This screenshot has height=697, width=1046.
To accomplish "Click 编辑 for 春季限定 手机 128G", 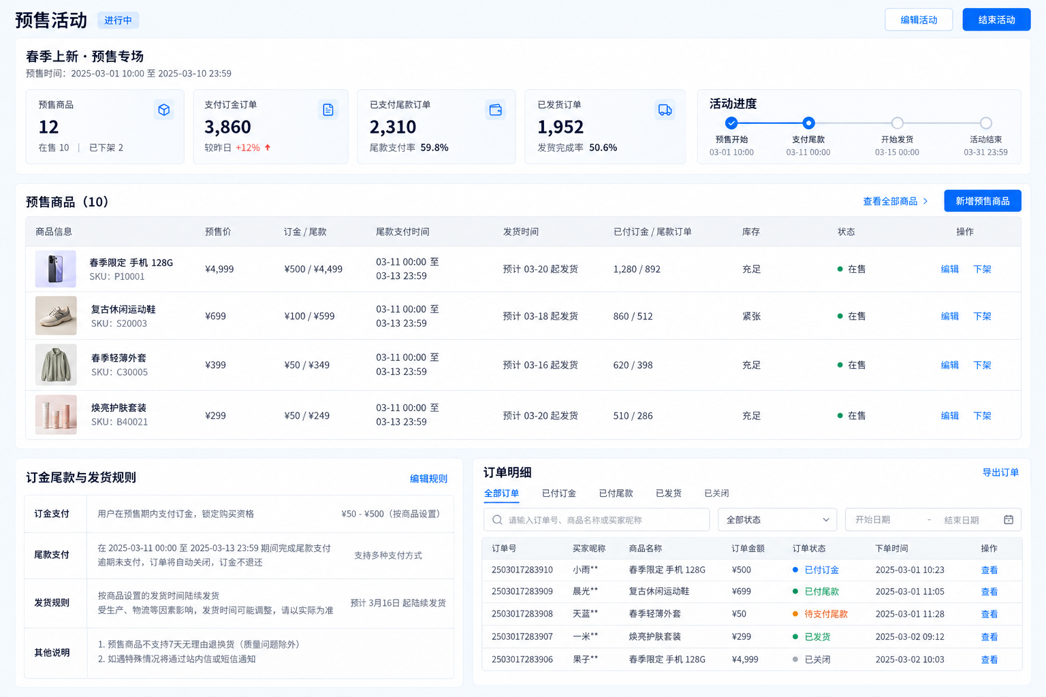I will 950,269.
